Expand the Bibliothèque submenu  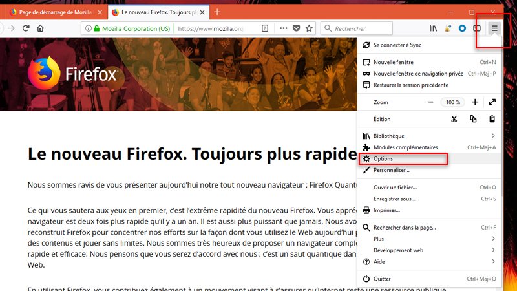493,136
